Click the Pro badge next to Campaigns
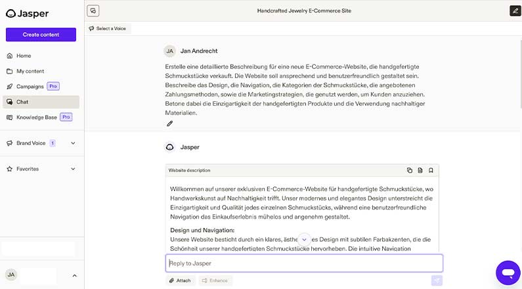The height and width of the screenshot is (289, 522). [x=53, y=86]
